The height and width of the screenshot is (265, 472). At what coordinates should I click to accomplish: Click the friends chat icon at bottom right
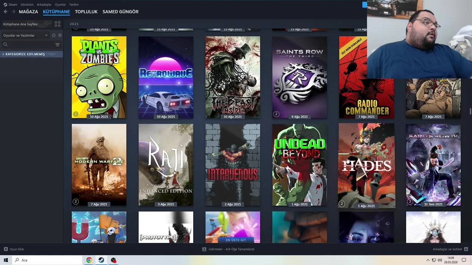click(x=466, y=249)
